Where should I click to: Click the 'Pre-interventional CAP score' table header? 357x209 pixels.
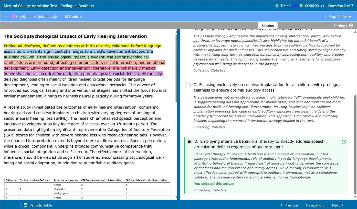click(35, 180)
